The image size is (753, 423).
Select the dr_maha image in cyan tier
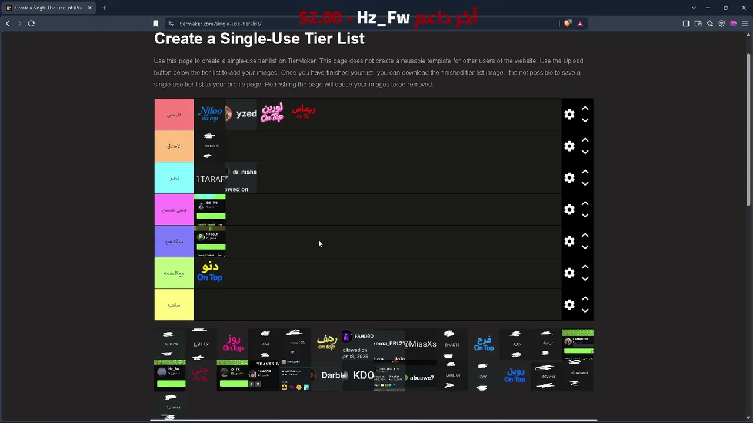click(241, 177)
